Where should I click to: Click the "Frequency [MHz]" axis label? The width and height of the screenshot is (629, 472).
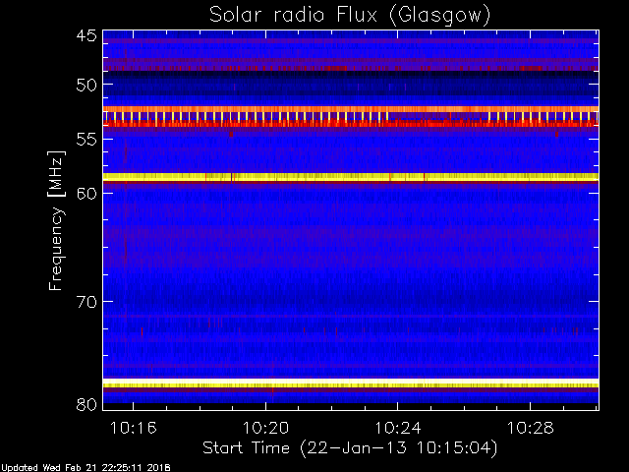tap(56, 220)
